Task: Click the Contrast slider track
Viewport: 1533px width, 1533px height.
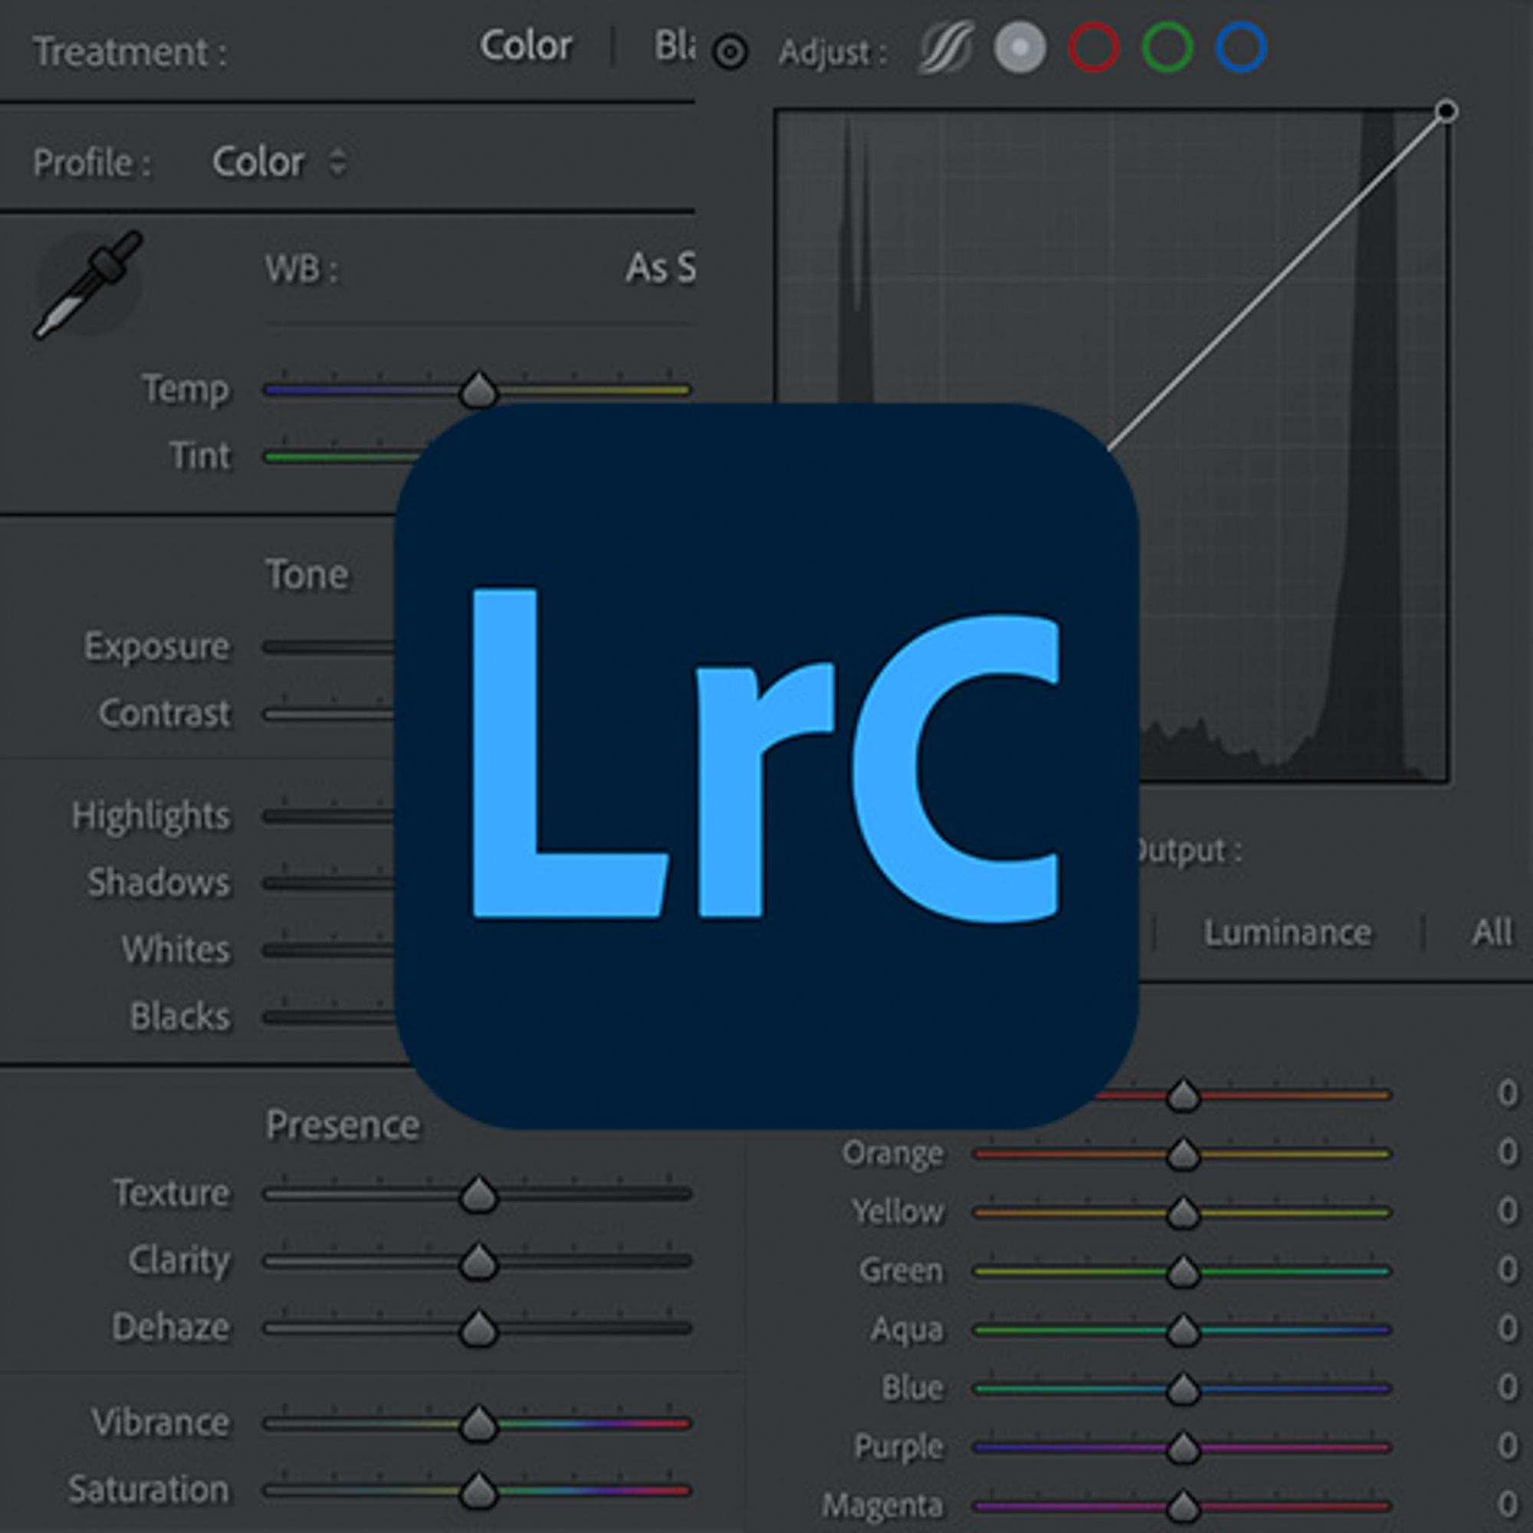Action: tap(330, 714)
